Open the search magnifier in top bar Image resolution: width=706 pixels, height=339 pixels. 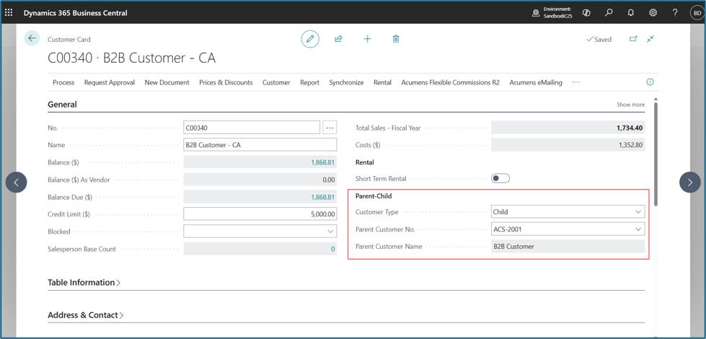pos(609,13)
